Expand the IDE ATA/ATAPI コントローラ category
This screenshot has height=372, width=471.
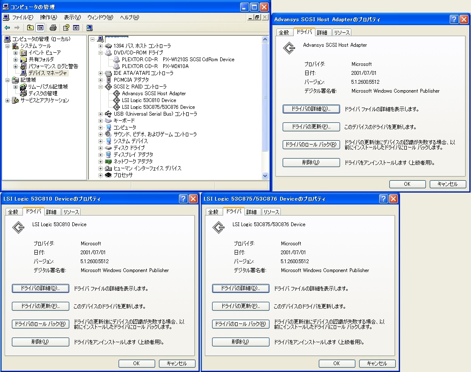point(100,73)
